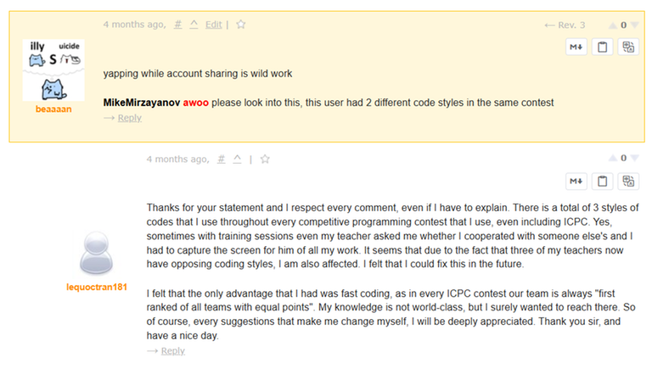Image resolution: width=652 pixels, height=369 pixels.
Task: Reply to lequoctran181's comment
Action: click(x=172, y=350)
